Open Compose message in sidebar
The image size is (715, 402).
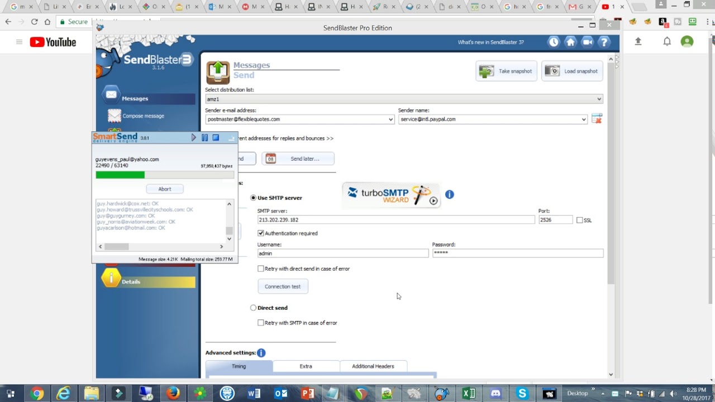tap(144, 116)
